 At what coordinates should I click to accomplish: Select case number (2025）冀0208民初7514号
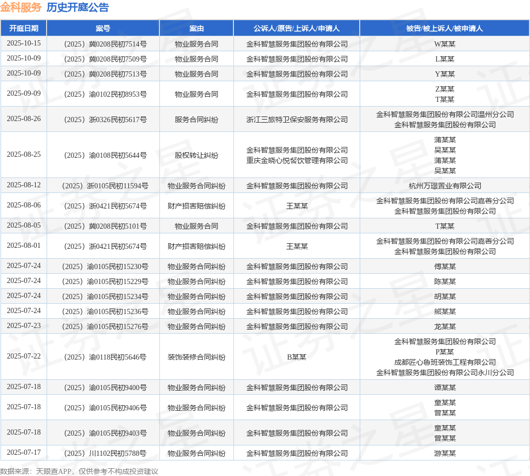(x=105, y=44)
